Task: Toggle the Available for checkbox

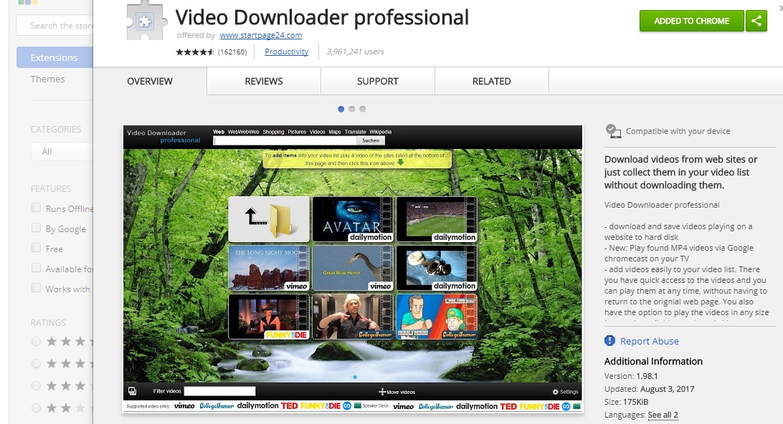Action: click(36, 267)
